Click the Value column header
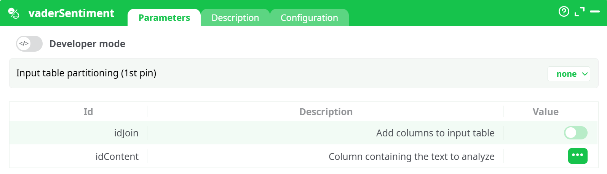The width and height of the screenshot is (607, 174). pyautogui.click(x=545, y=112)
